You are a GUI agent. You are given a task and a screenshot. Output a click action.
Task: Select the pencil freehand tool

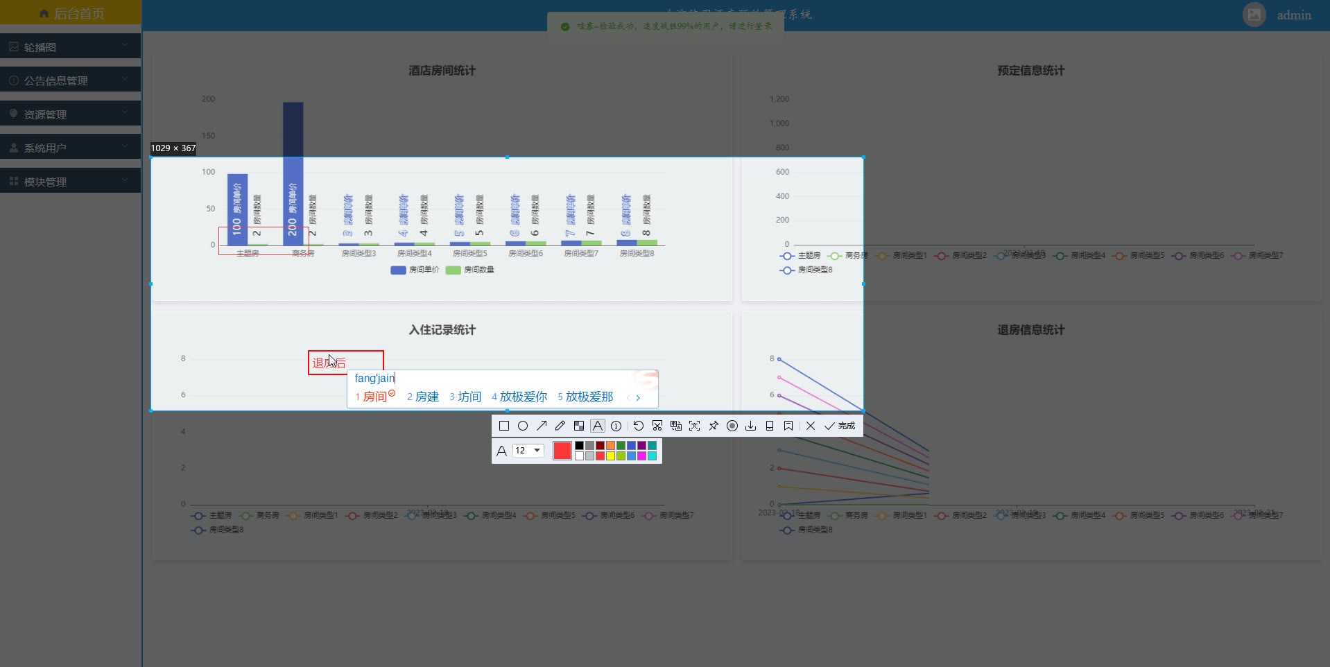[x=560, y=426]
